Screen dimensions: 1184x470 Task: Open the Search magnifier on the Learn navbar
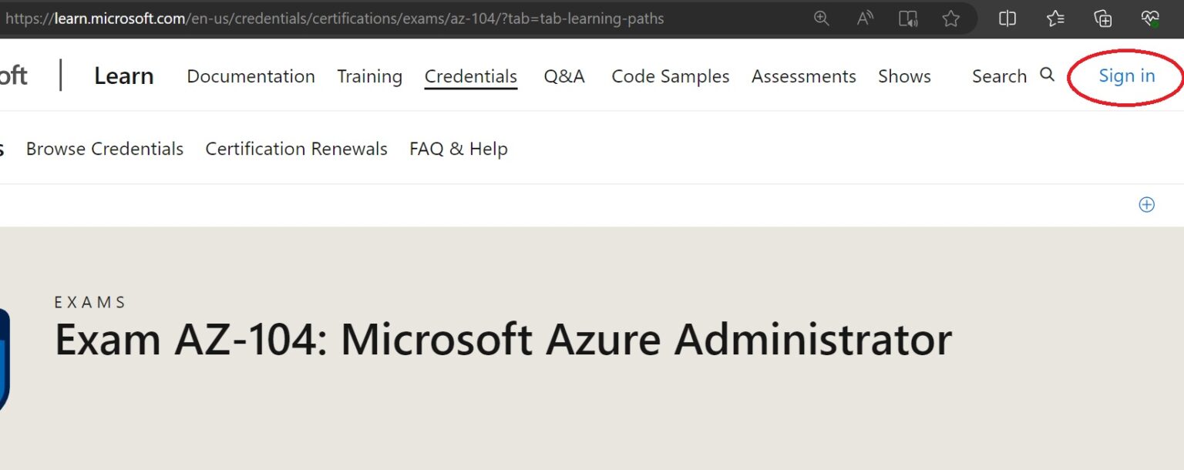(x=1047, y=76)
